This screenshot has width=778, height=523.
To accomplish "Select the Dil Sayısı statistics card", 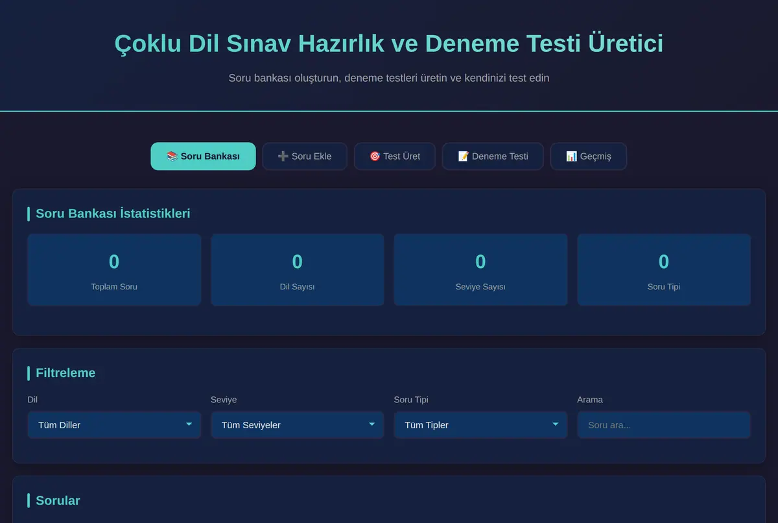I will 298,270.
